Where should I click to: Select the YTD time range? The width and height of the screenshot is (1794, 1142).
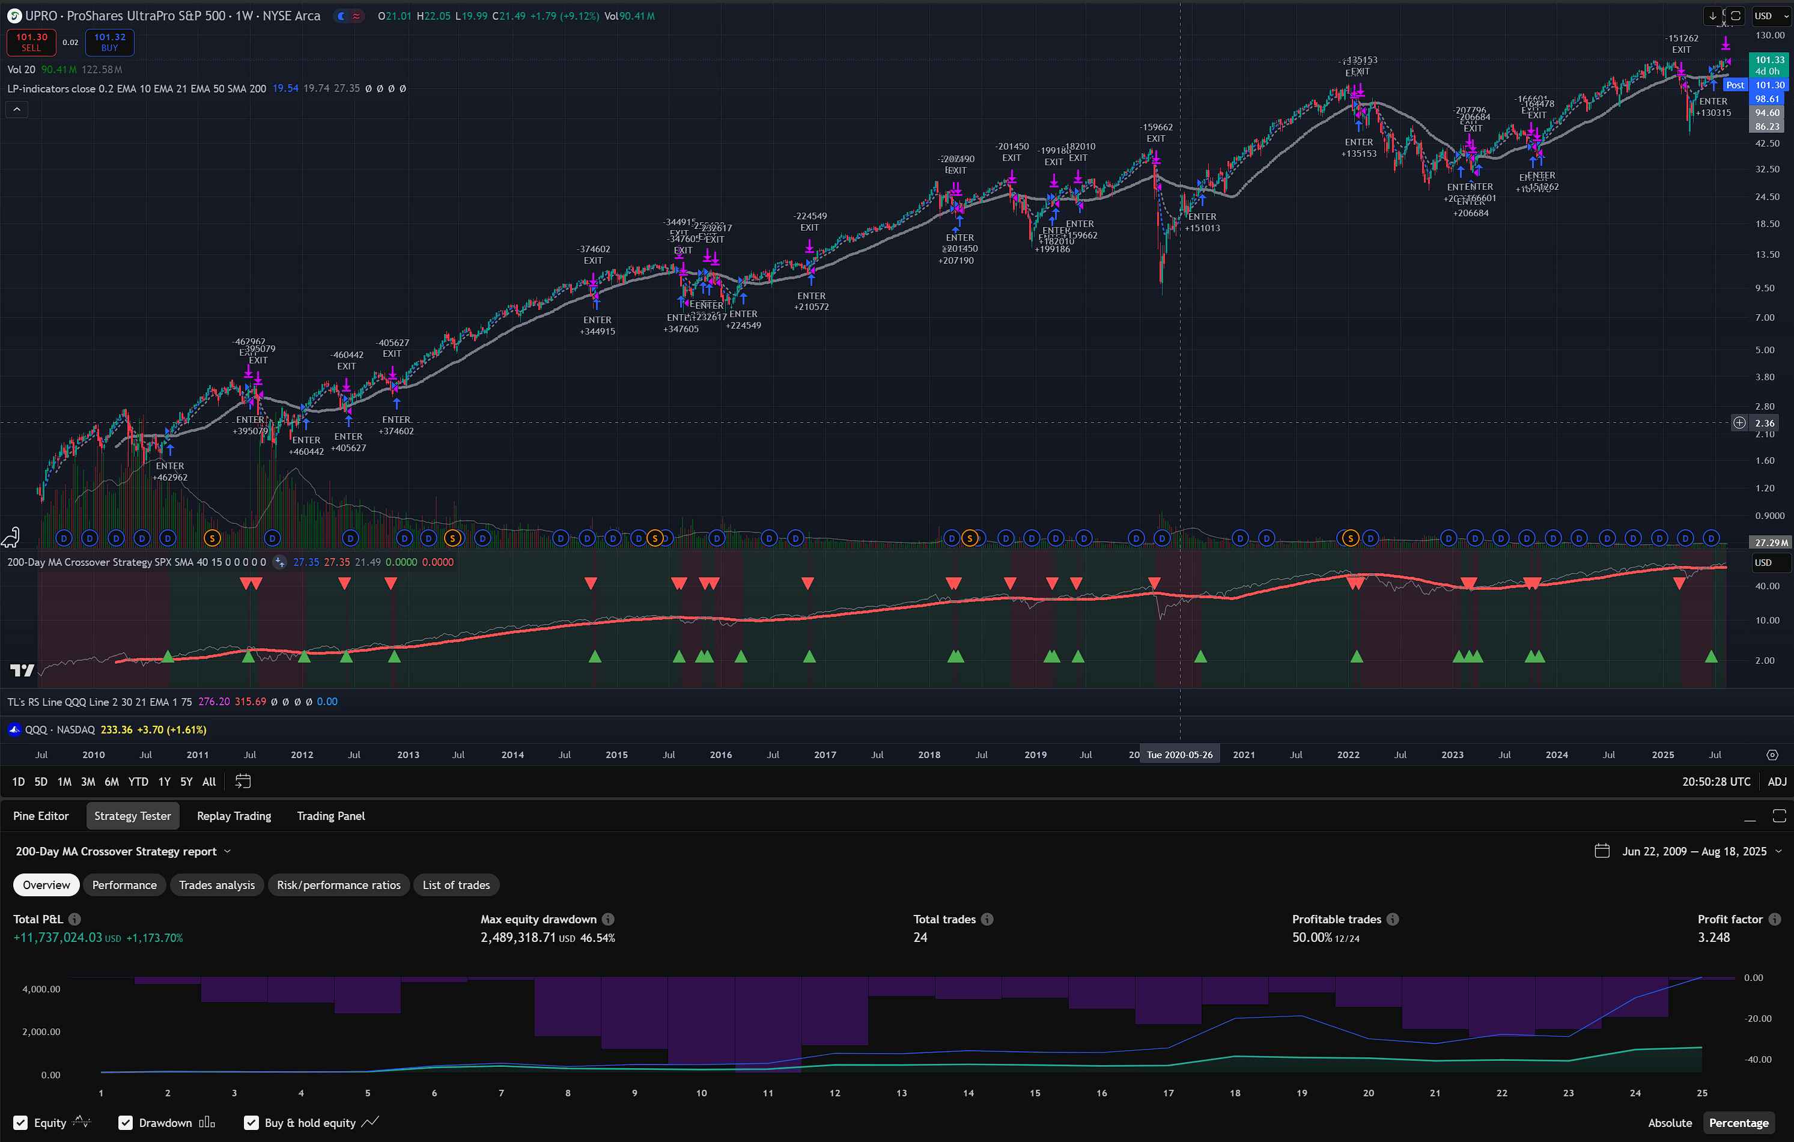(138, 782)
